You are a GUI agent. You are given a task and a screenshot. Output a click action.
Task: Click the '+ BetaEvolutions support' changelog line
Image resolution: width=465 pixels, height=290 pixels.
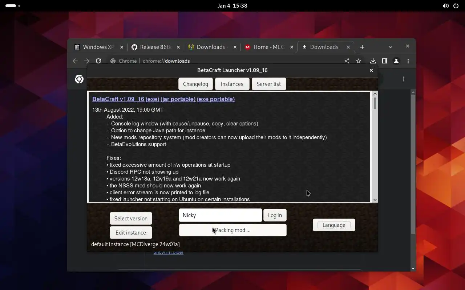(x=136, y=144)
